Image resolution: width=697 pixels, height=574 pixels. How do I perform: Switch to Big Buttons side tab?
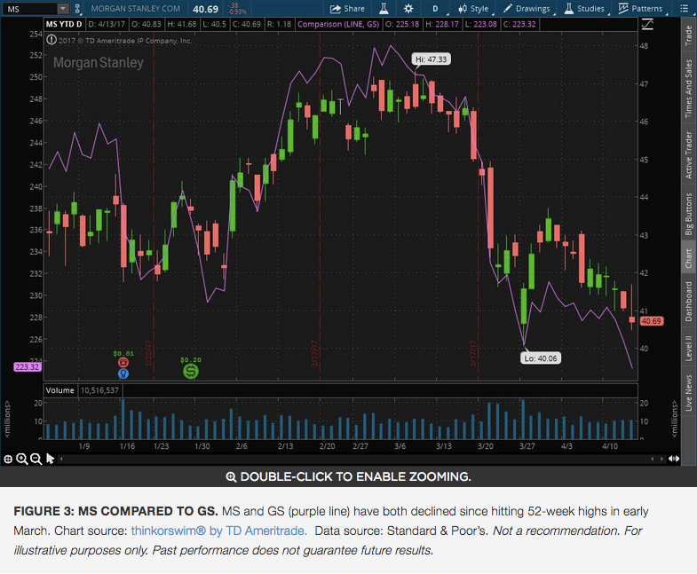tap(688, 214)
